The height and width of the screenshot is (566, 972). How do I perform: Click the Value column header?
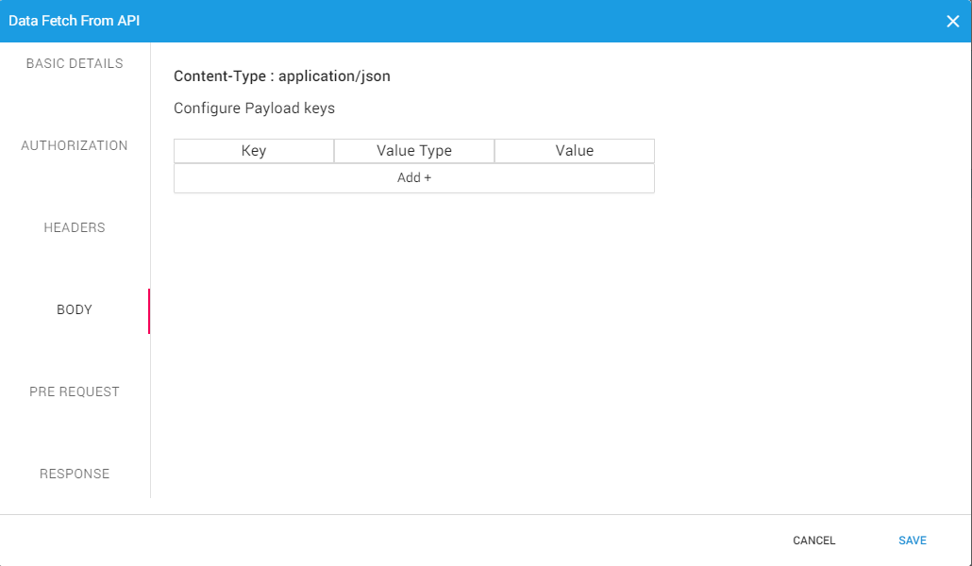click(x=574, y=151)
